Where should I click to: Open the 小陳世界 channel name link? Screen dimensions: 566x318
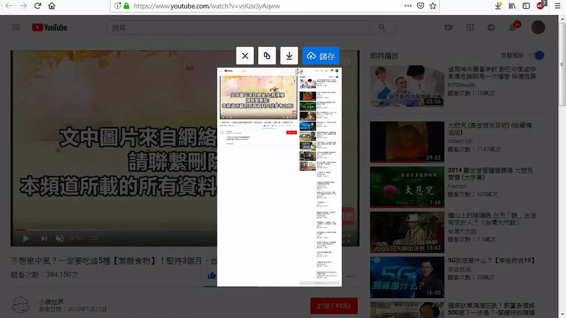(51, 302)
